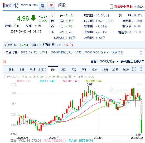Open 在APP中查看 link
Screen dimensions: 145x143
pyautogui.click(x=123, y=7)
